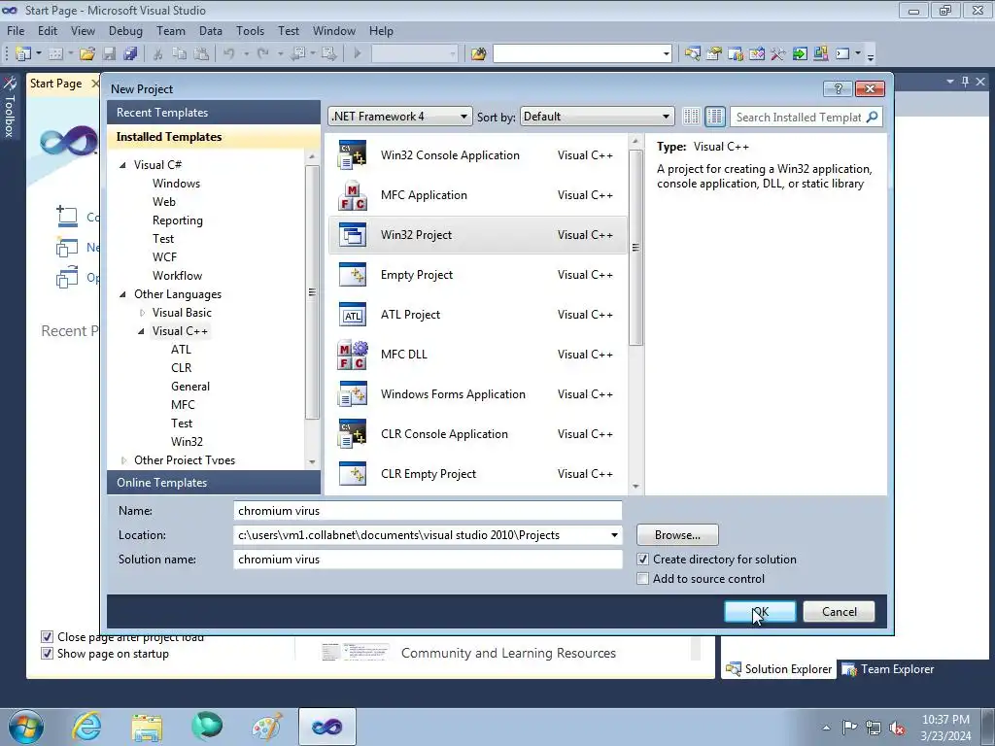The width and height of the screenshot is (995, 746).
Task: Switch to medium icons view in the template list
Action: coord(714,117)
